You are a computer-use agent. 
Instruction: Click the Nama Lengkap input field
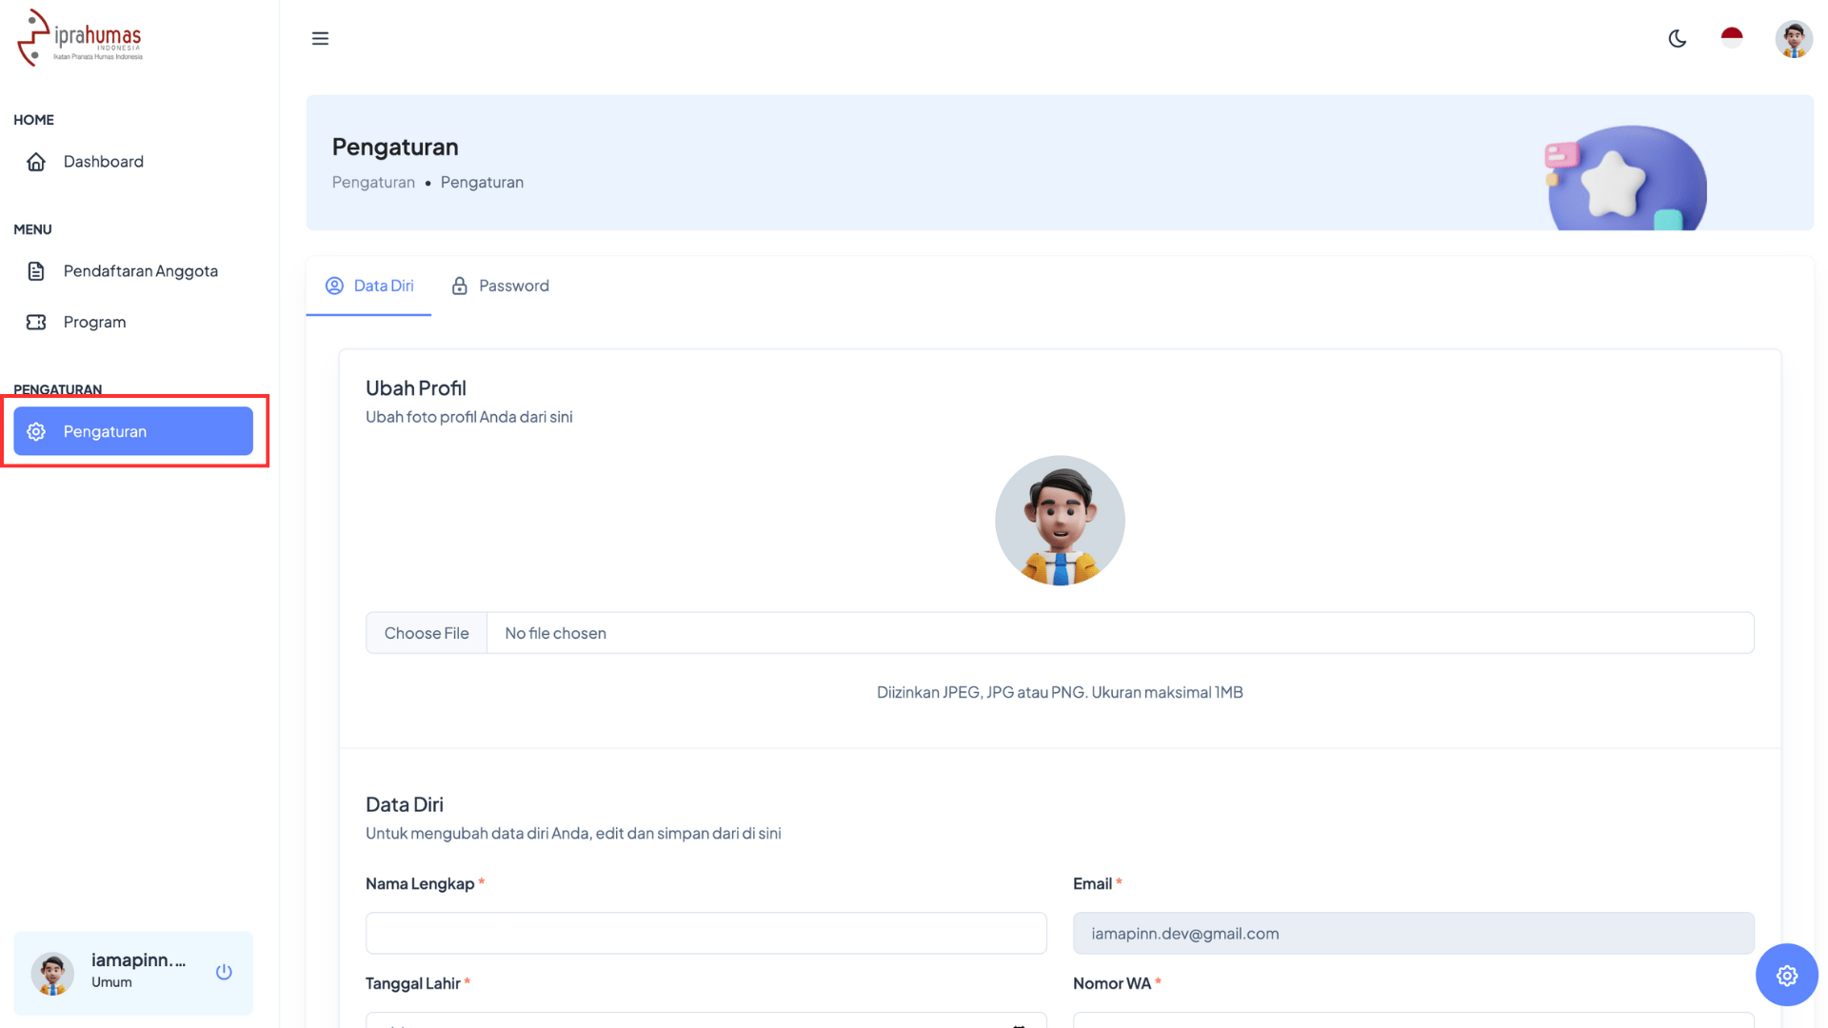[705, 933]
